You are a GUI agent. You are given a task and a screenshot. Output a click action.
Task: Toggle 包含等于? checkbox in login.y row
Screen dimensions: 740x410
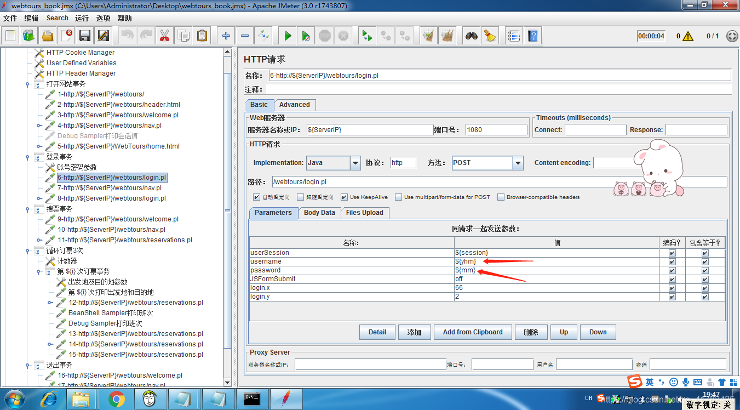(705, 297)
